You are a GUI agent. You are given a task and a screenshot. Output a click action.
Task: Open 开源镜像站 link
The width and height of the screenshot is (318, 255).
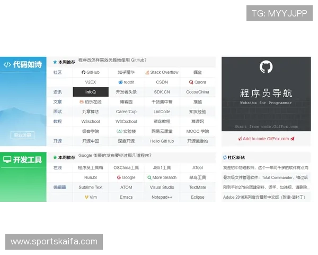[198, 141]
